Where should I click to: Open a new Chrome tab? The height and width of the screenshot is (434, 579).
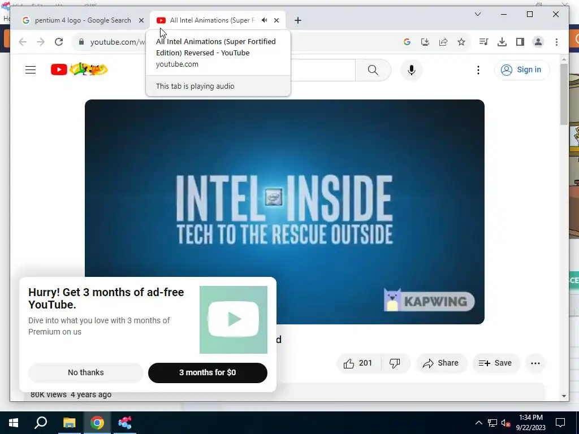point(298,20)
